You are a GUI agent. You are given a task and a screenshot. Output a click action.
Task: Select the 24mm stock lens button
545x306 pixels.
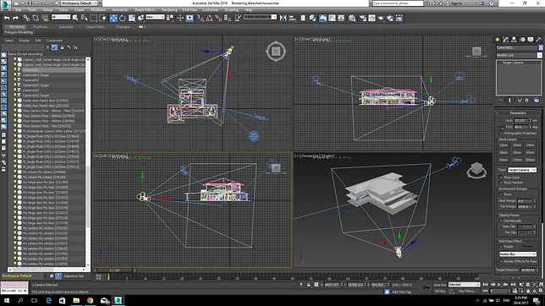coord(530,145)
